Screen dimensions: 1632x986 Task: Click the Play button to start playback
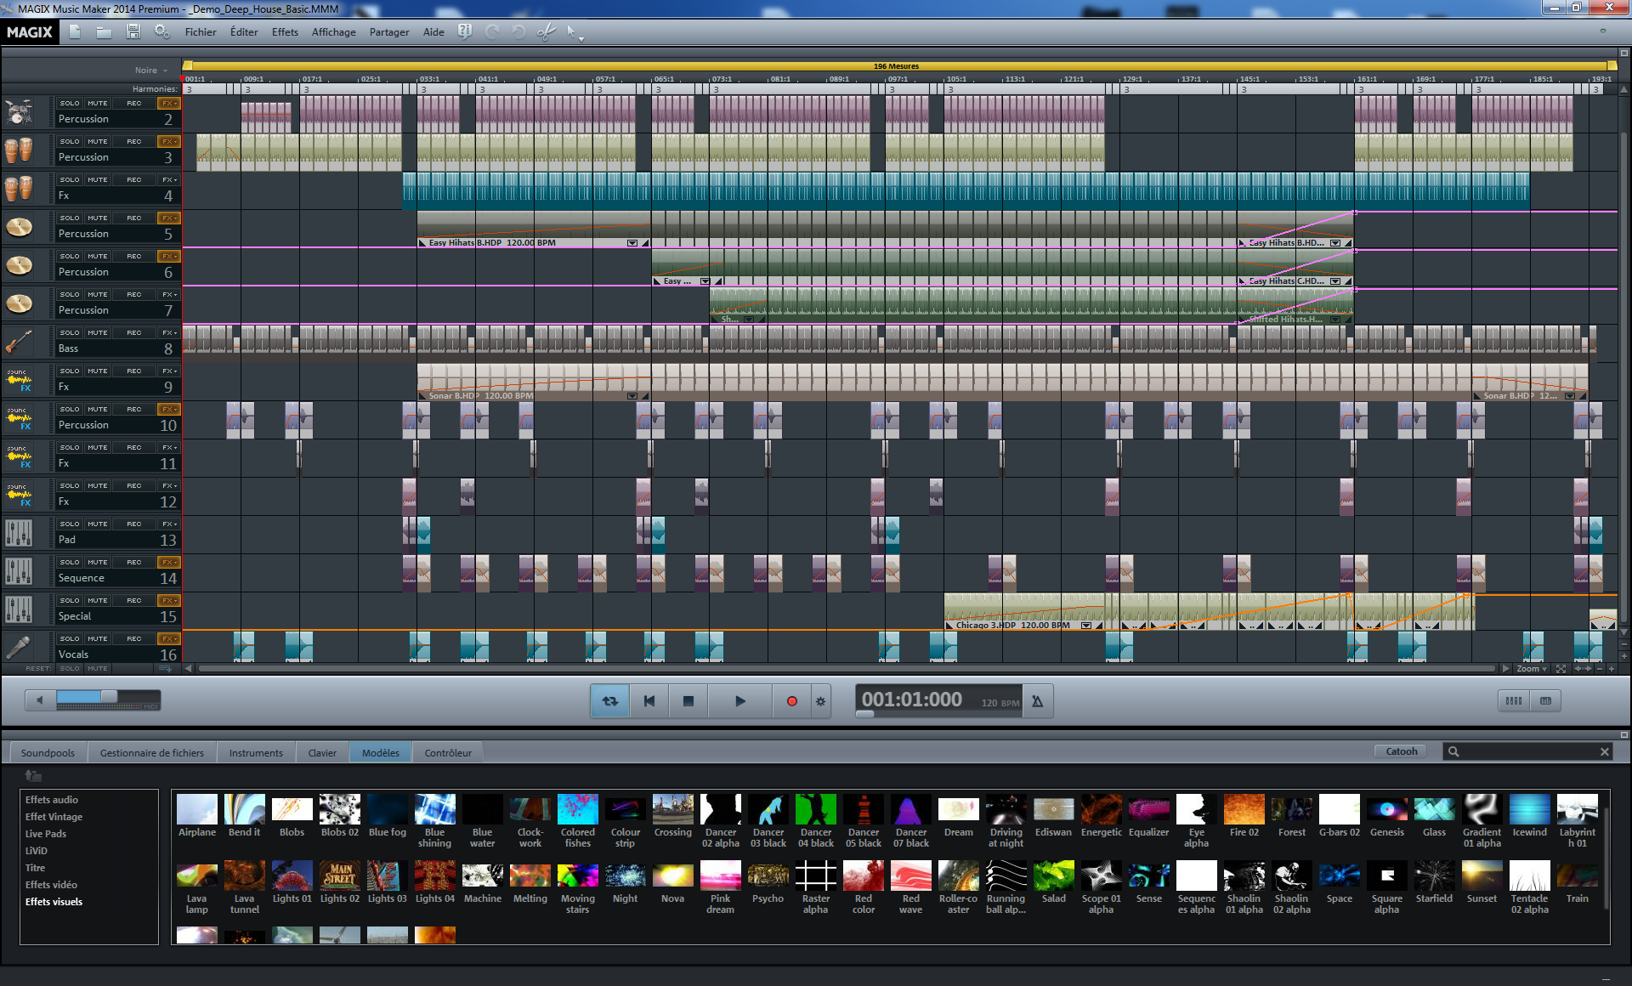740,698
